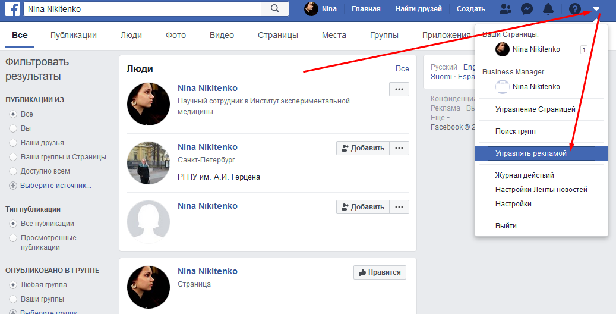Open the Все link in Люди section
616x314 pixels.
pos(402,68)
